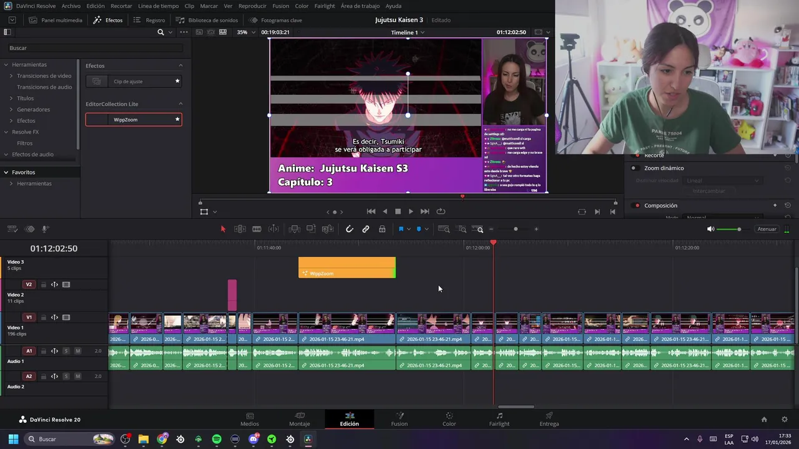Open the Timeline 1 name dropdown

point(408,32)
